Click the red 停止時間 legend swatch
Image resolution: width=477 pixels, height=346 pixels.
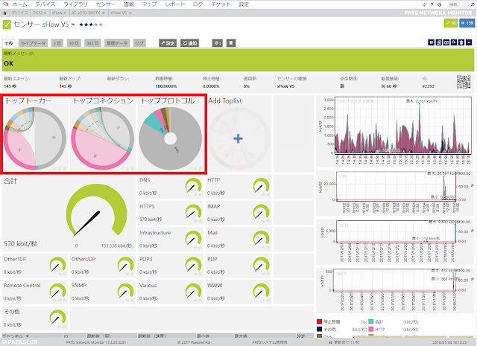coord(319,321)
